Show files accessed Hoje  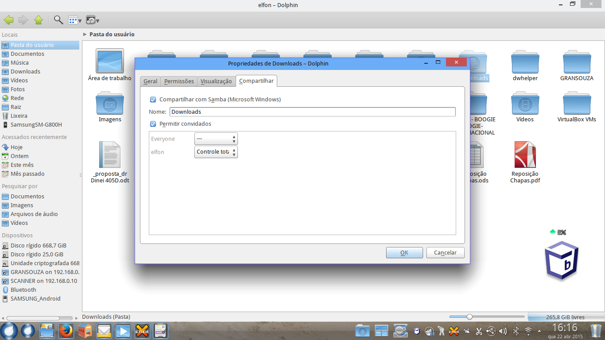pyautogui.click(x=16, y=147)
